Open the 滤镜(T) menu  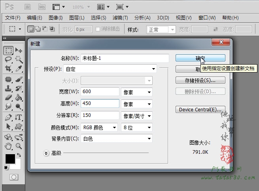point(120,17)
